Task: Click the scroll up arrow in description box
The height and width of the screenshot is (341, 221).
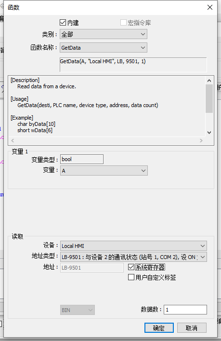Action: pos(209,81)
